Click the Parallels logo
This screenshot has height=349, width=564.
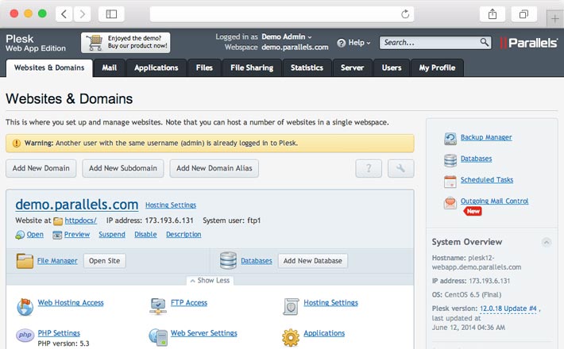click(529, 43)
